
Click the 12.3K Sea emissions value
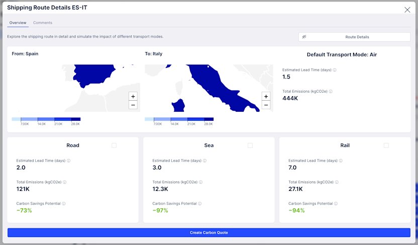pos(160,189)
